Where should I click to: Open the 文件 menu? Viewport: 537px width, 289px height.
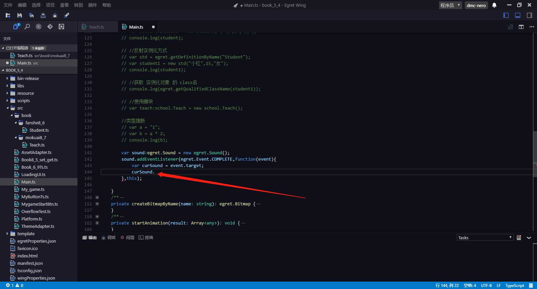8,5
